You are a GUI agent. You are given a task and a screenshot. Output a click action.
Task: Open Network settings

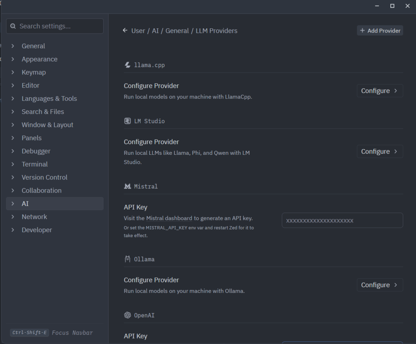(55, 217)
